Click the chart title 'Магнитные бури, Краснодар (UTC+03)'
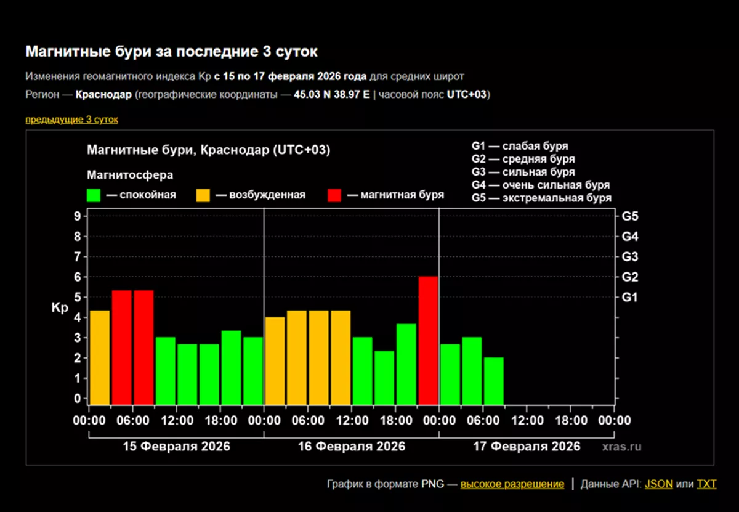 [208, 150]
